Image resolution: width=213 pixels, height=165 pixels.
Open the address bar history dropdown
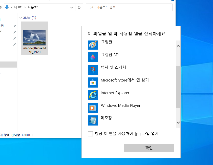(71, 8)
